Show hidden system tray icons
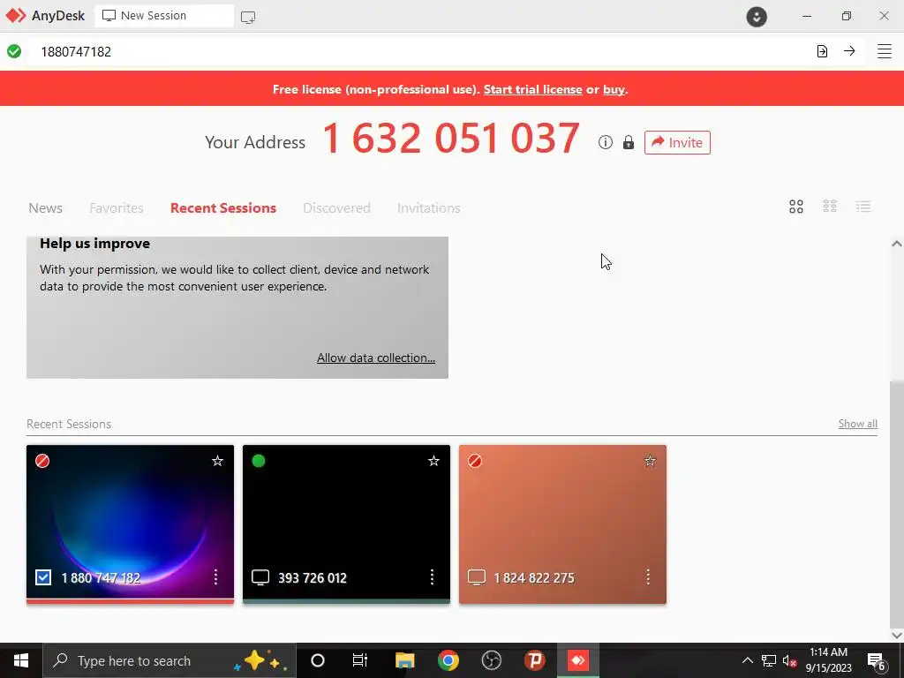The width and height of the screenshot is (904, 678). click(747, 660)
